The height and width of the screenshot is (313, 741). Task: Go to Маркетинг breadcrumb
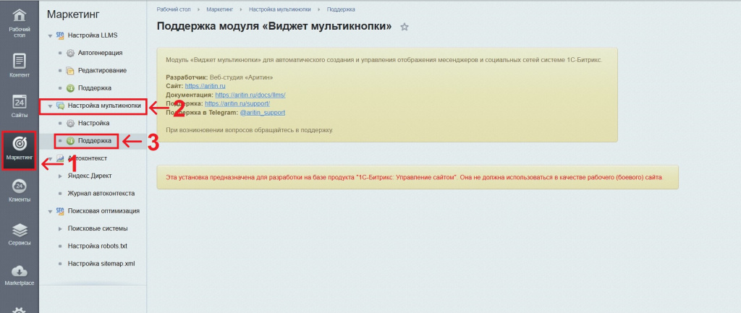pos(220,9)
